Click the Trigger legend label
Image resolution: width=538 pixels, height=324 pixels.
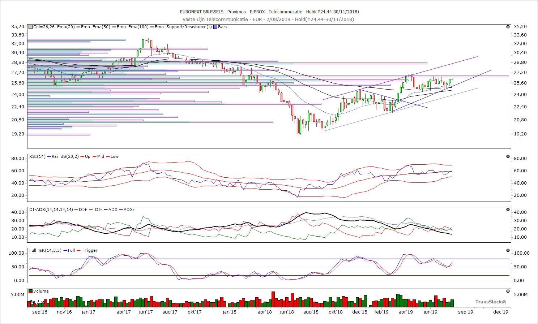90,250
